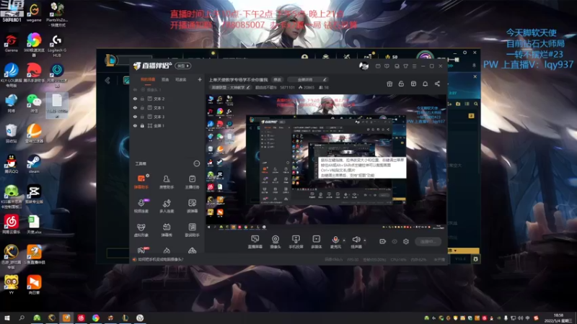Go back with League client left arrow
Screen dimensions: 577x324
[x=107, y=81]
